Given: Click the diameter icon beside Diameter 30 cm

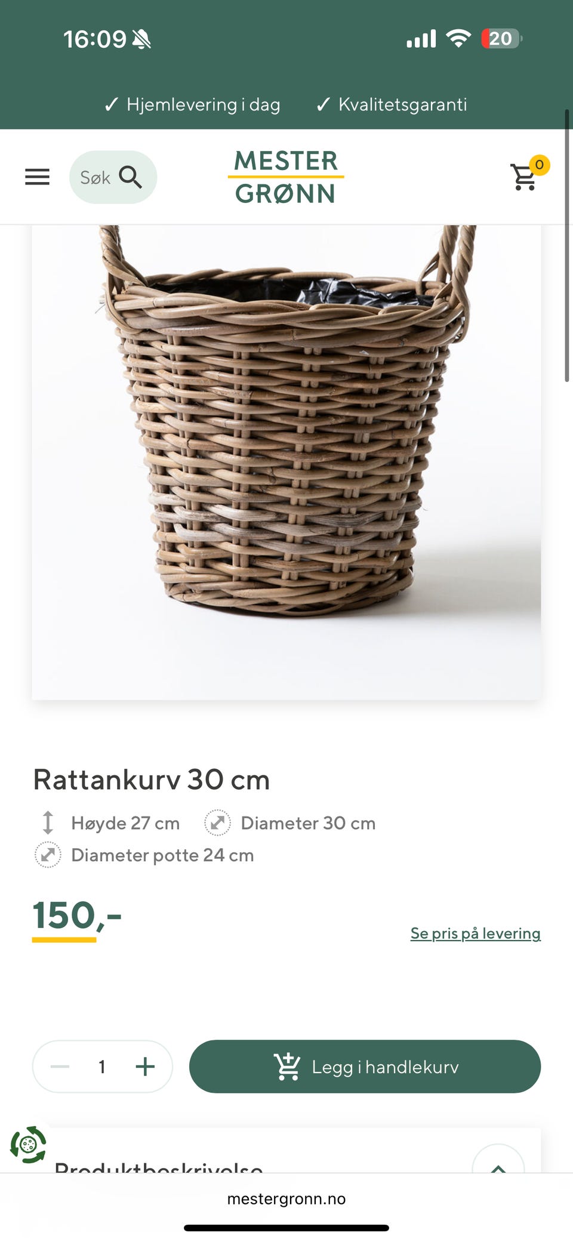Looking at the screenshot, I should (x=217, y=822).
